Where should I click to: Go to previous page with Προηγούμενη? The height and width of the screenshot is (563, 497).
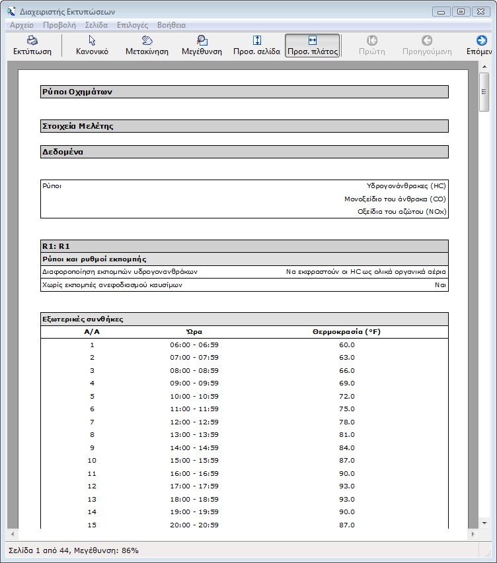tap(427, 41)
